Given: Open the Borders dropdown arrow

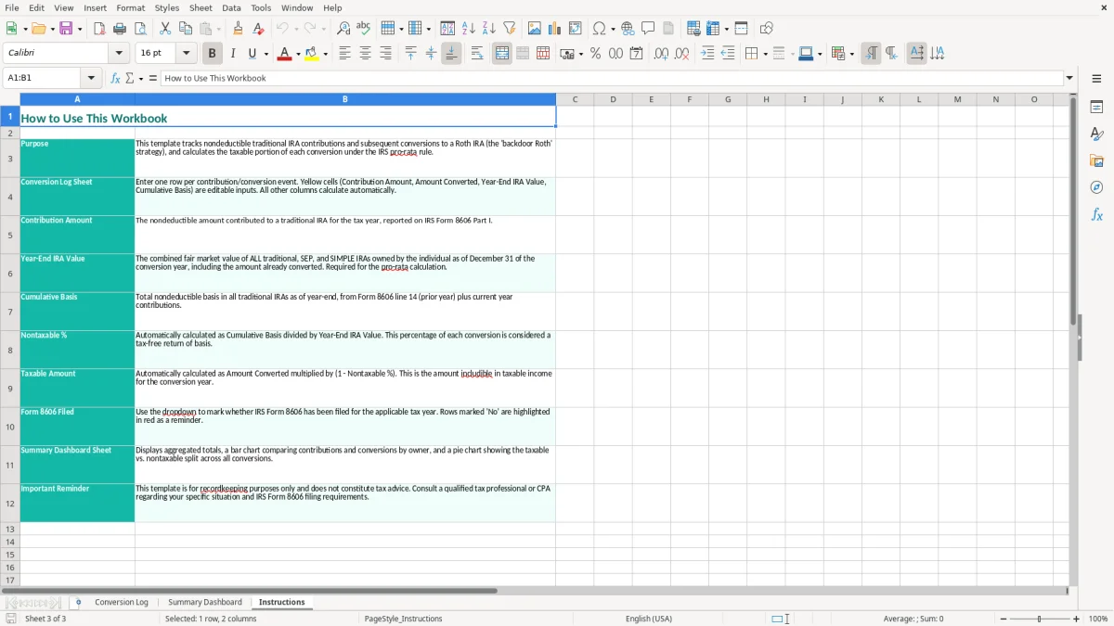Looking at the screenshot, I should [x=764, y=54].
